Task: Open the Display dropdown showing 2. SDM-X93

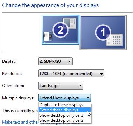Action: coord(56,61)
